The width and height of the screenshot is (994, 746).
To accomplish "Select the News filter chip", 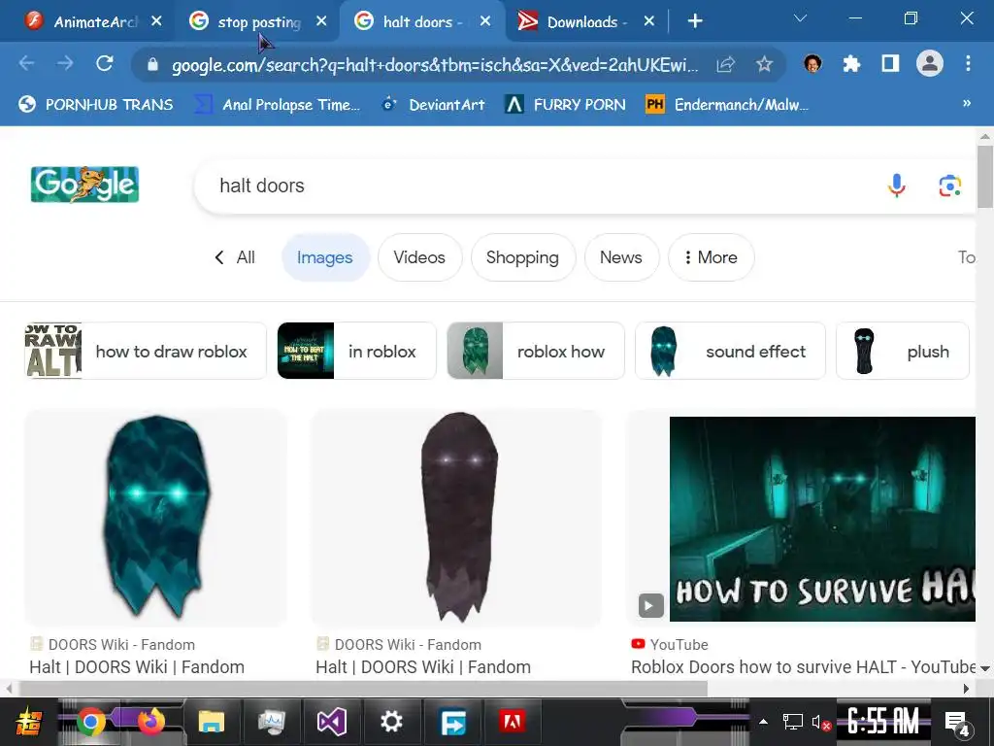I will (x=621, y=257).
